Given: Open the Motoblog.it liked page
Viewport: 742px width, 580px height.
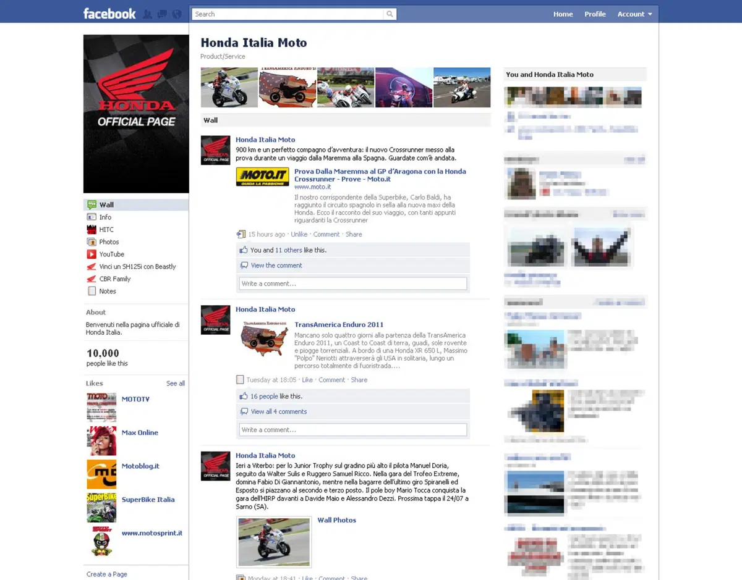Looking at the screenshot, I should pyautogui.click(x=140, y=466).
